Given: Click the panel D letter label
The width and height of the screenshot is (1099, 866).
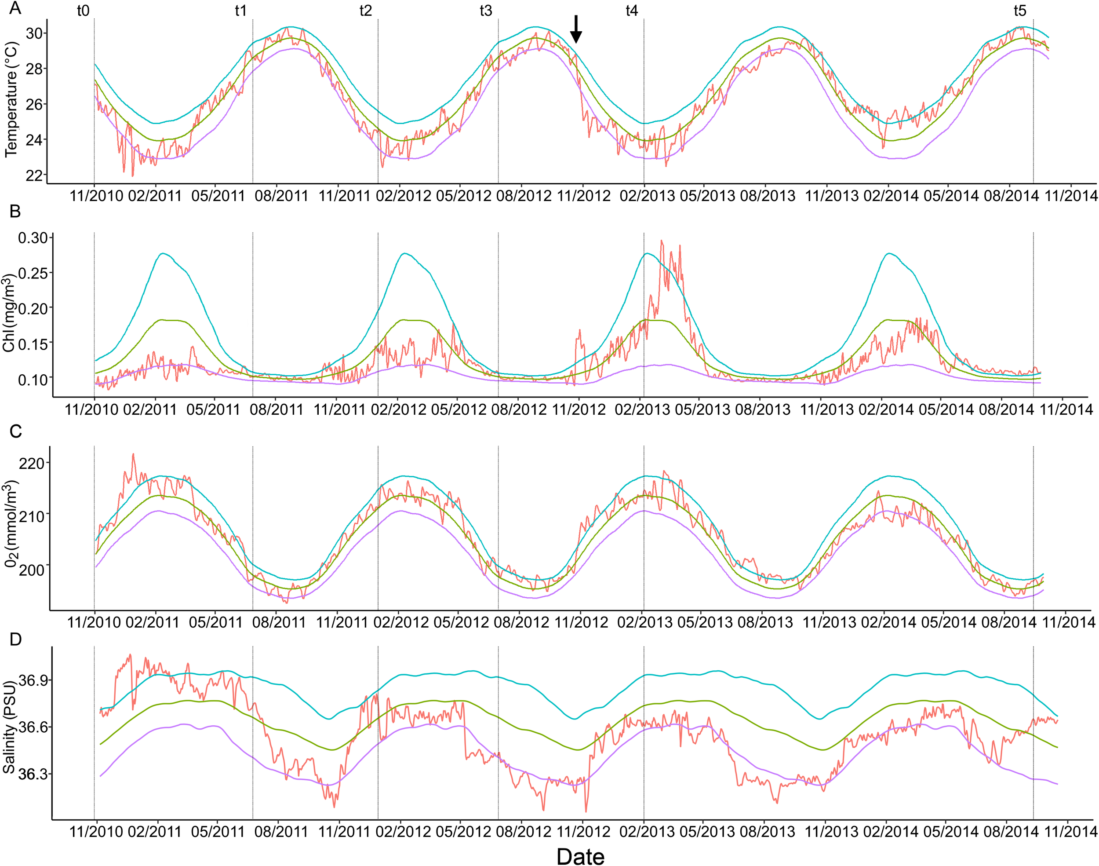Looking at the screenshot, I should coord(15,639).
